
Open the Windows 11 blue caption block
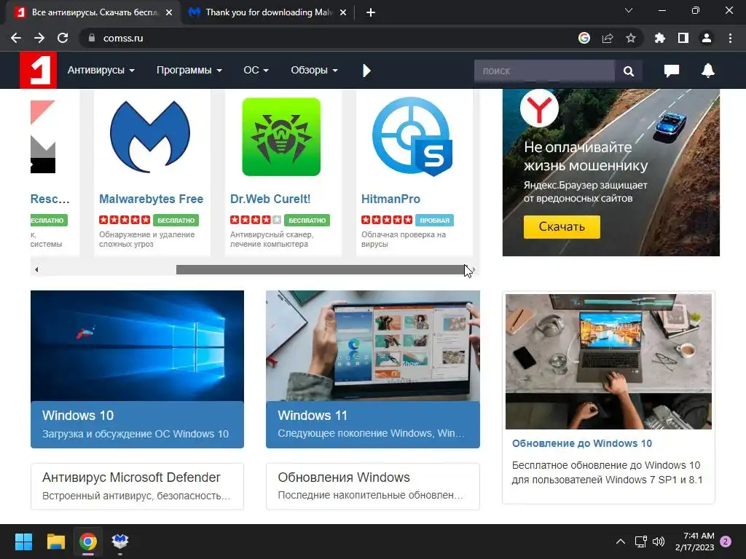tap(372, 424)
